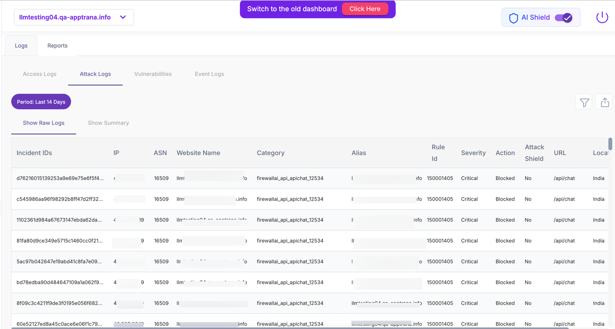This screenshot has height=329, width=615.
Task: Open dropdown chevron next to site name
Action: click(123, 17)
